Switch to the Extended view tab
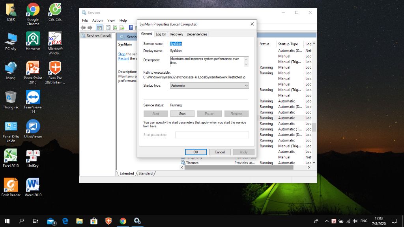The height and width of the screenshot is (227, 404). tap(127, 173)
